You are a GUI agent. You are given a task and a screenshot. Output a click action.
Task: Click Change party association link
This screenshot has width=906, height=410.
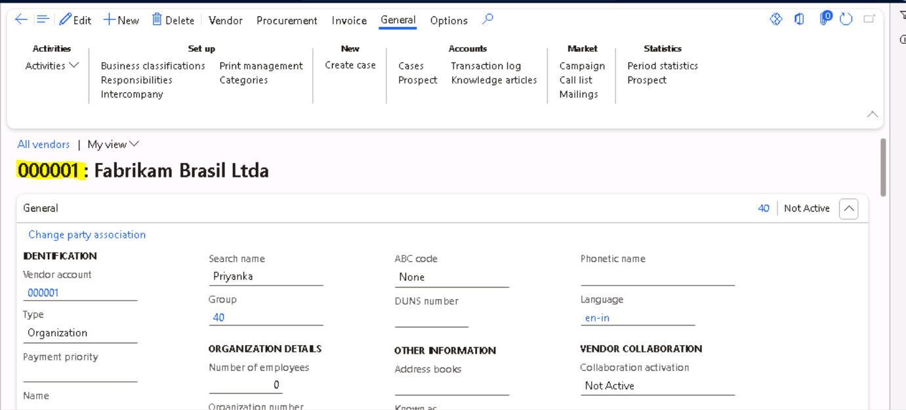(87, 234)
